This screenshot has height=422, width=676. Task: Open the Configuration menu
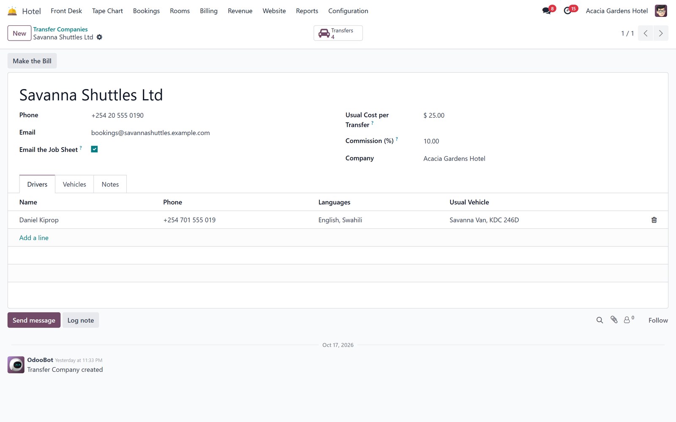pos(348,11)
